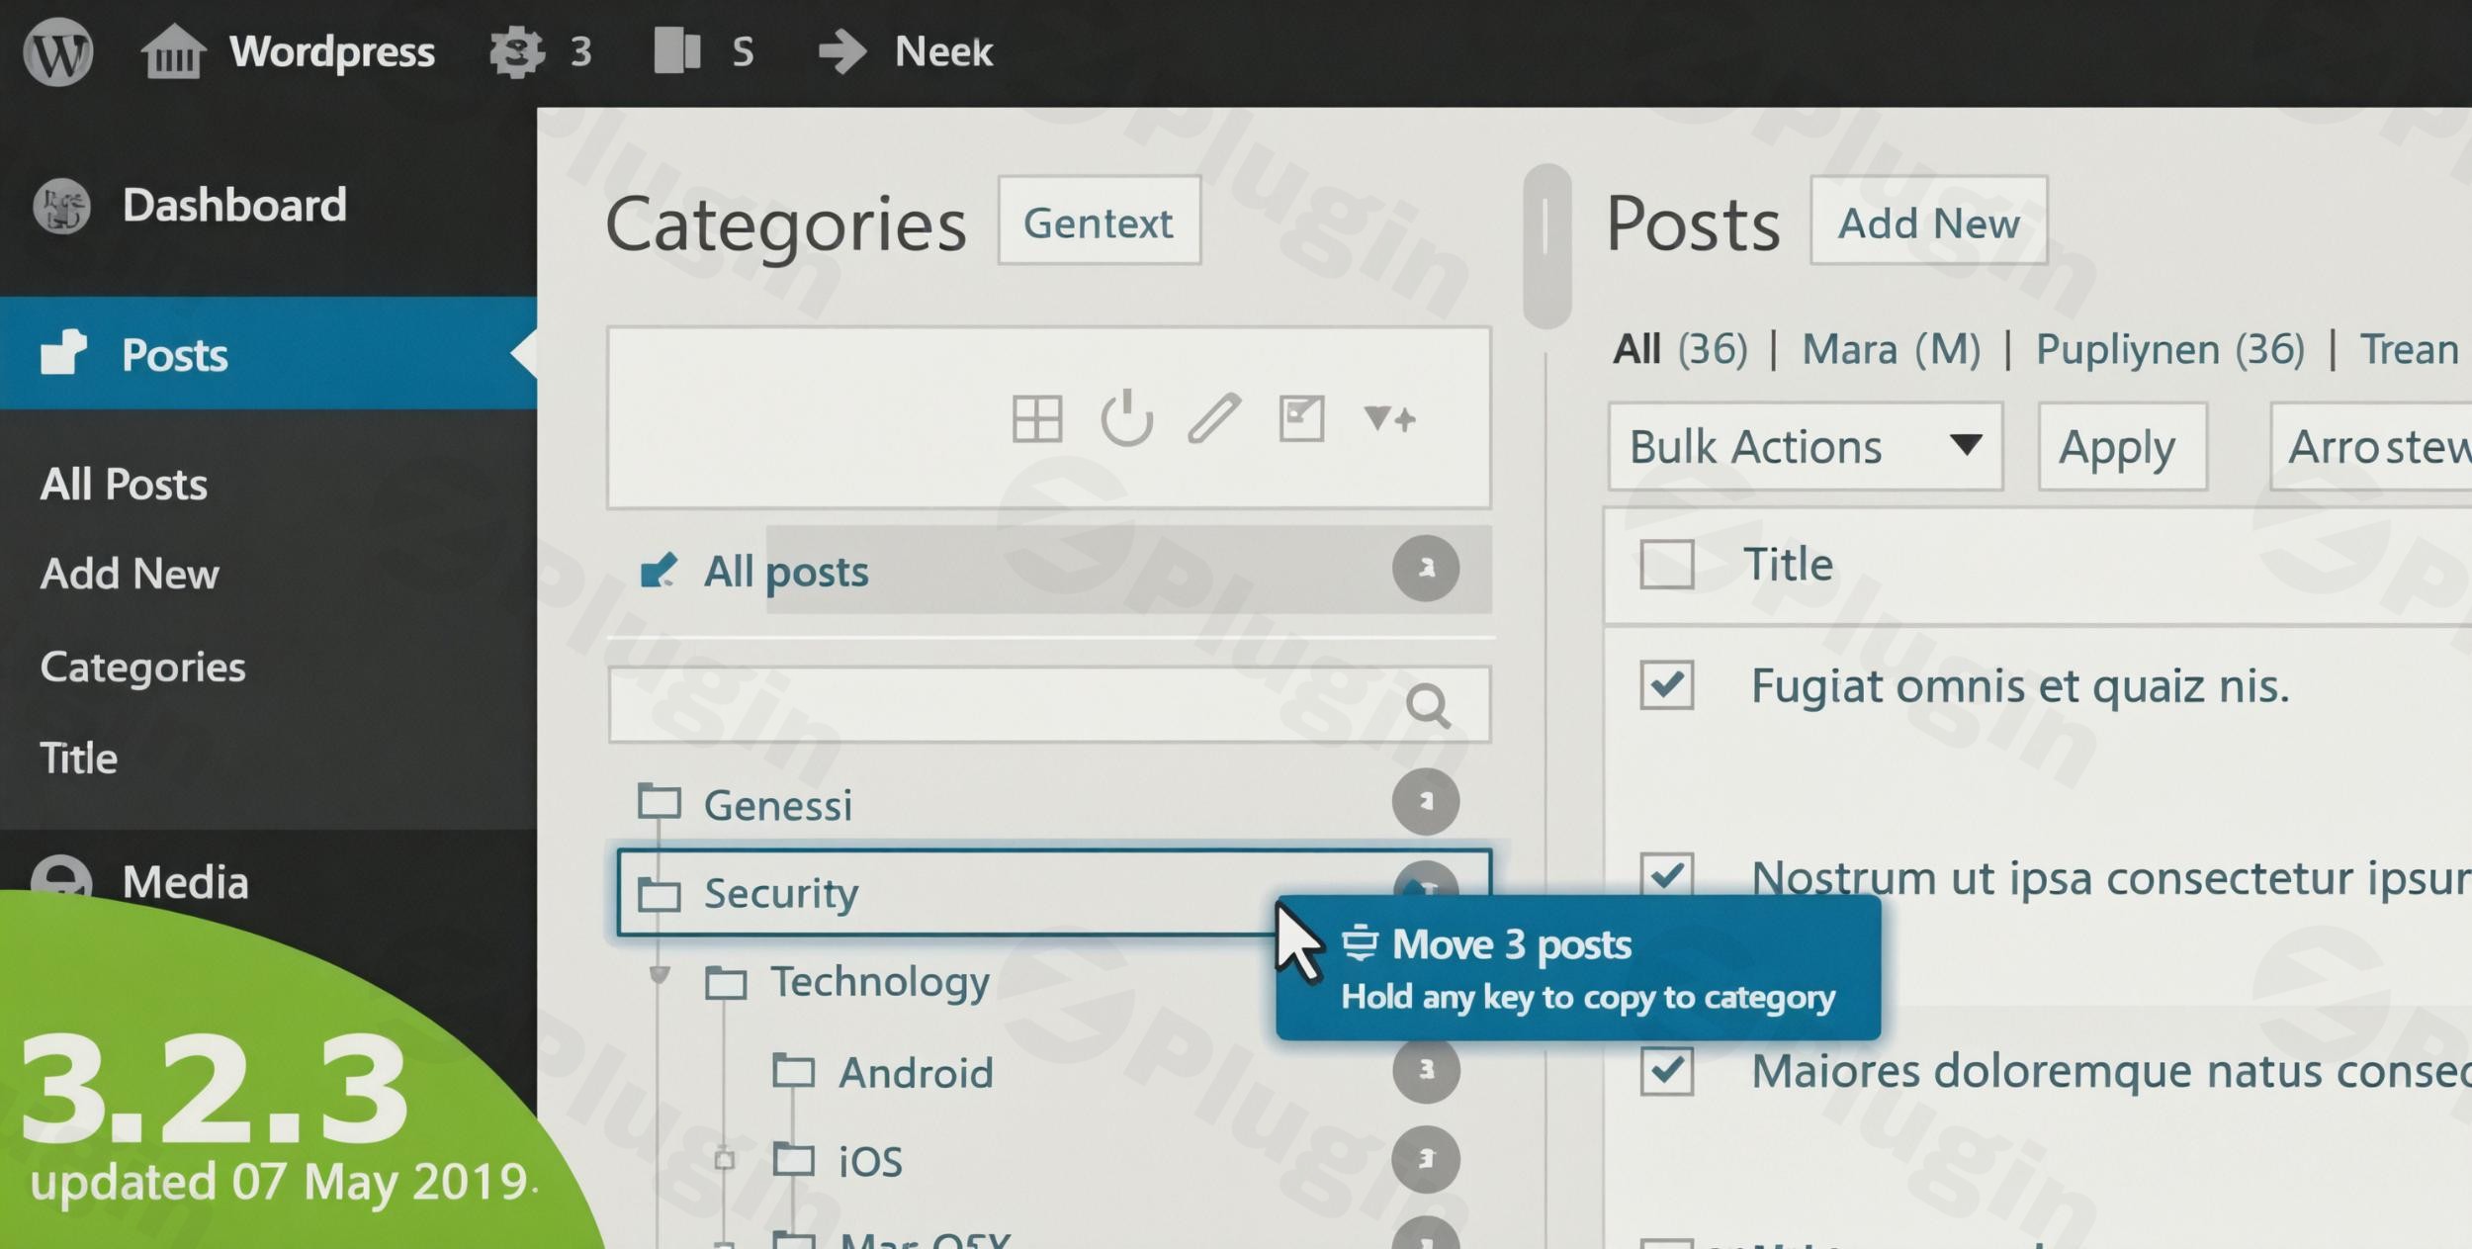Filter posts by All (36)
Image resolution: width=2472 pixels, height=1249 pixels.
point(1680,349)
